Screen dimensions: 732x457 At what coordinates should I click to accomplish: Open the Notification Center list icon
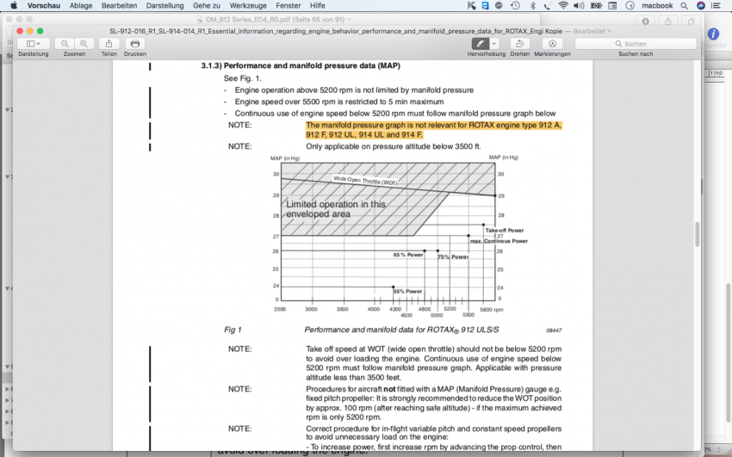(715, 6)
